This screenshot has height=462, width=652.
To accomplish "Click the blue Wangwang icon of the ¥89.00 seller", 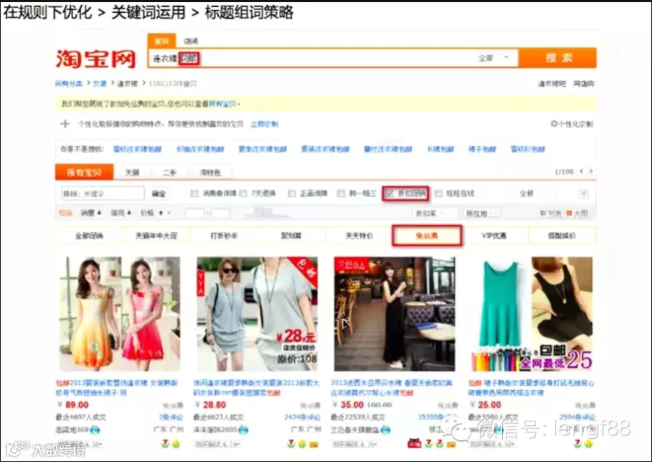I will (95, 429).
